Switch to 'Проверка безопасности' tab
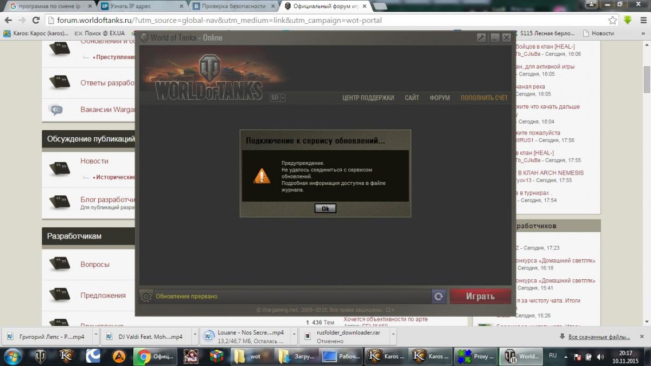This screenshot has width=651, height=366. (234, 7)
